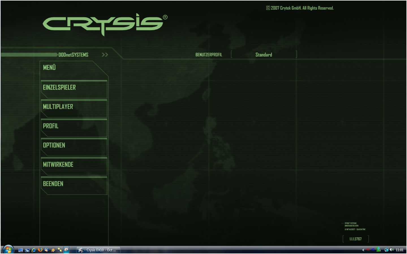Click the taskbar clock showing 11:01
Image resolution: width=407 pixels, height=254 pixels.
tap(400, 250)
